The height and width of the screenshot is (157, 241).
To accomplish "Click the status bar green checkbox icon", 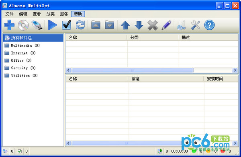I will coord(20,151).
